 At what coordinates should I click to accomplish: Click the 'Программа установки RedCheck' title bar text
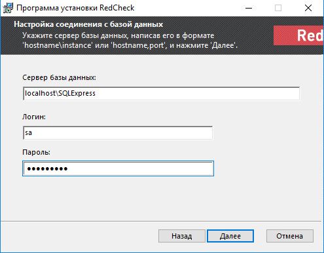pyautogui.click(x=75, y=8)
